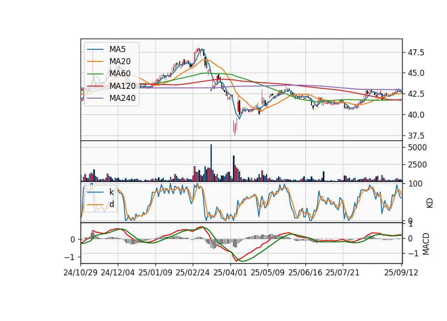
Task: Click the MA60 legend label
Action: tap(120, 74)
